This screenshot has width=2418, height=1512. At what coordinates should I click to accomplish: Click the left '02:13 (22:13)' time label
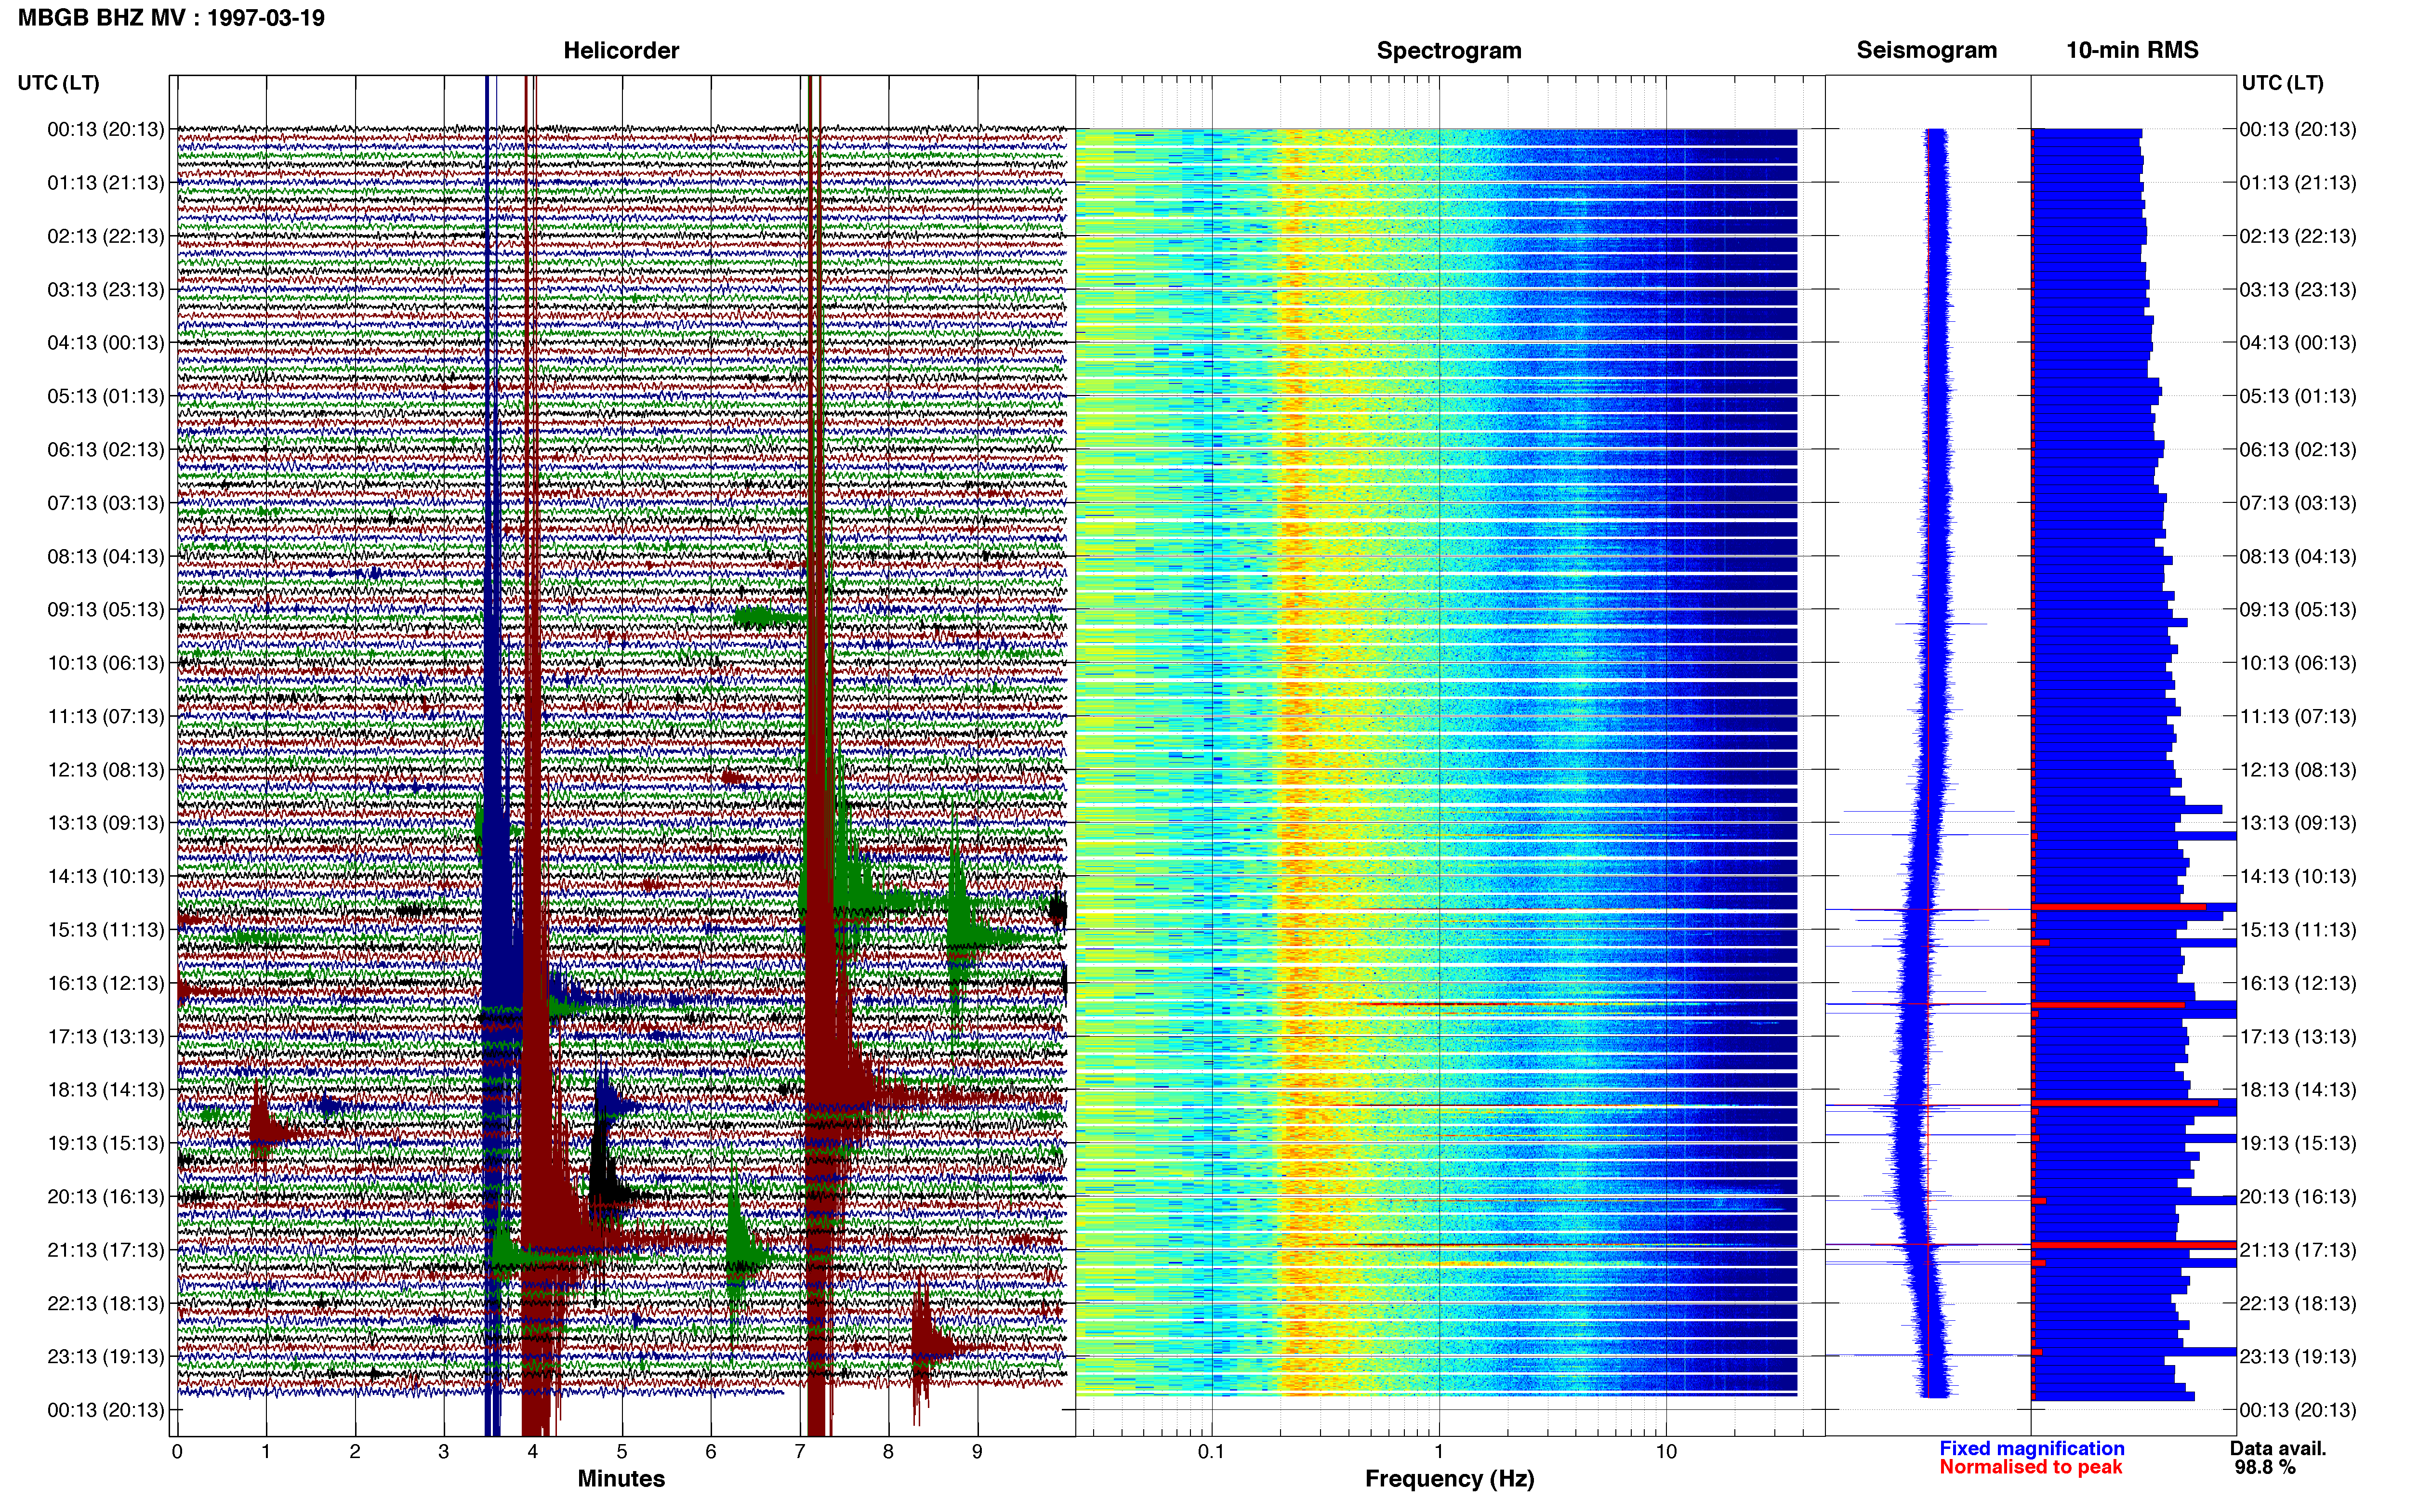[106, 236]
